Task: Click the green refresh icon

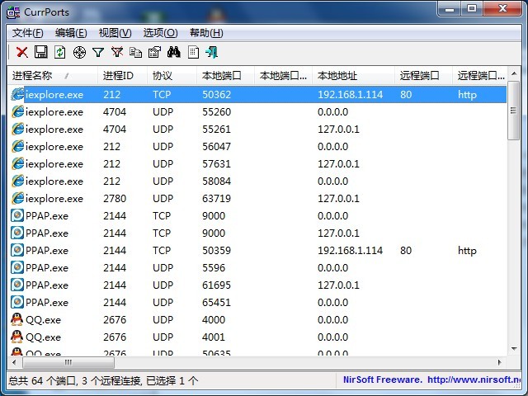Action: pos(59,52)
